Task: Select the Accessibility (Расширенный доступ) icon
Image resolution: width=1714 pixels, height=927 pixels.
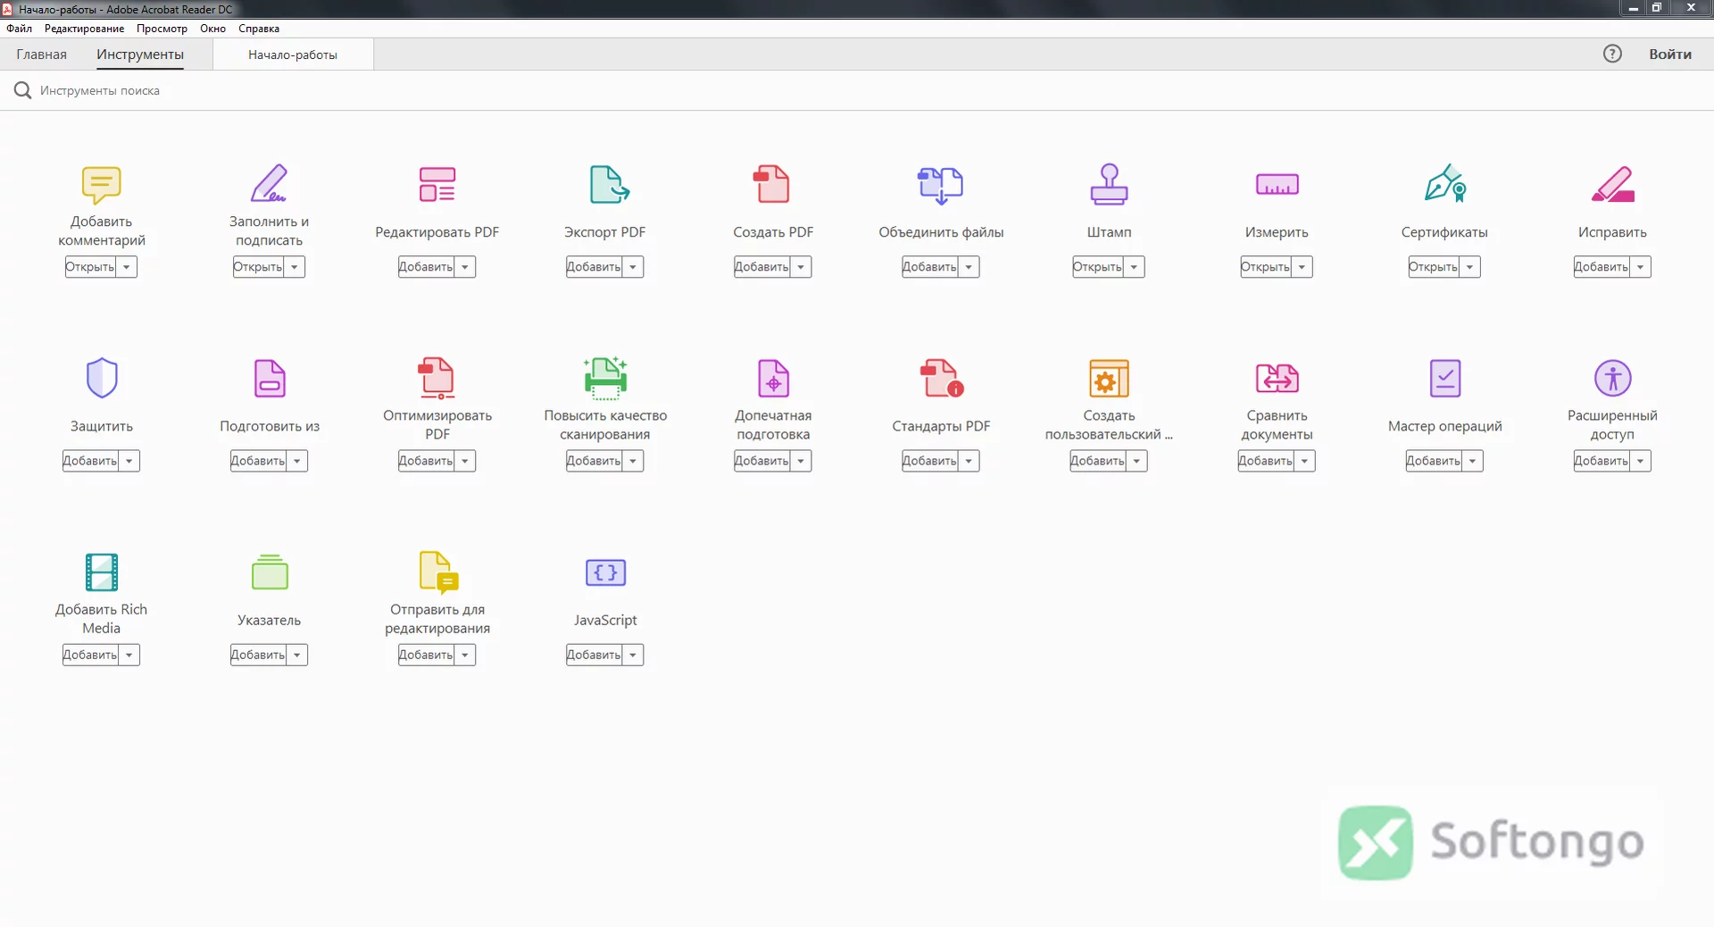Action: [1612, 378]
